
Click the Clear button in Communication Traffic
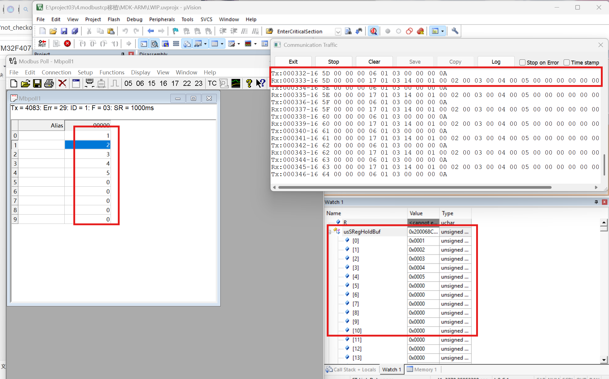(x=374, y=62)
